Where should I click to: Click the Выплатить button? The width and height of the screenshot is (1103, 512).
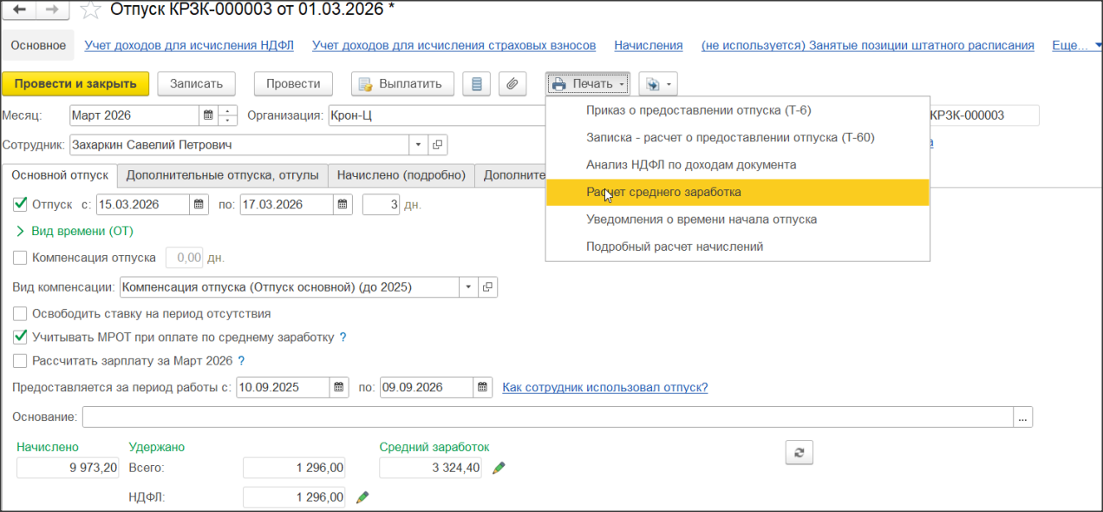402,84
